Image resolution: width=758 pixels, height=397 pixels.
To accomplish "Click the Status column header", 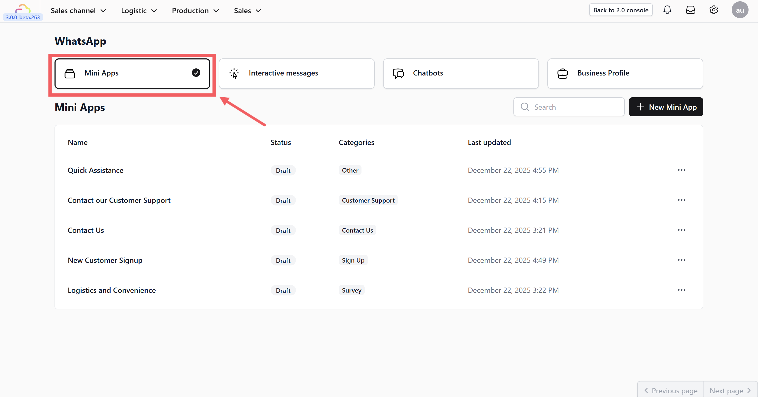I will (281, 142).
